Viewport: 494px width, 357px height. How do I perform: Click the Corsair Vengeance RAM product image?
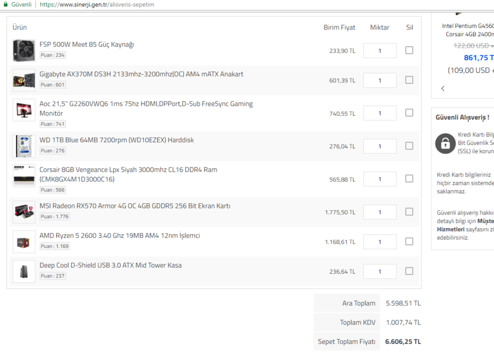pyautogui.click(x=24, y=176)
